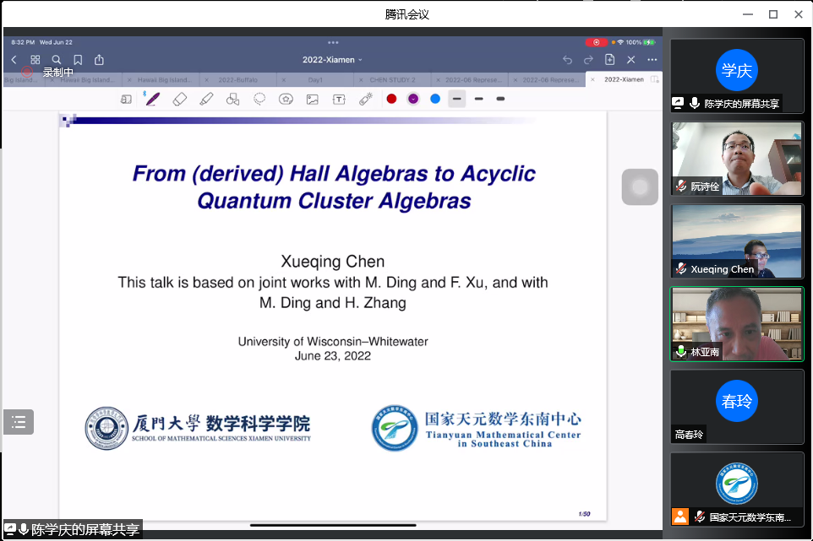Toggle the bookmark on this page
This screenshot has width=813, height=541.
(x=78, y=60)
